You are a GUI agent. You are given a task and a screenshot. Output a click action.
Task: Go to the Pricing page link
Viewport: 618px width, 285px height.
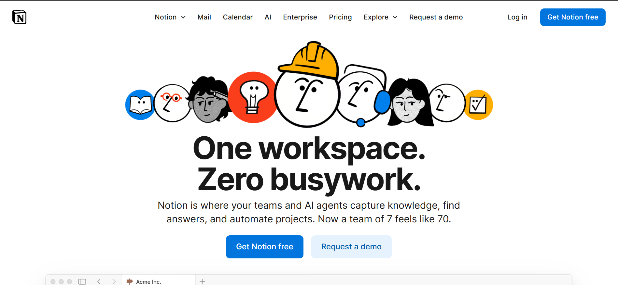(x=340, y=17)
